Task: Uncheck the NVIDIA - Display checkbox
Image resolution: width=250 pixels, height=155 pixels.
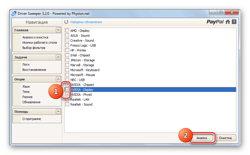Action: click(x=67, y=90)
